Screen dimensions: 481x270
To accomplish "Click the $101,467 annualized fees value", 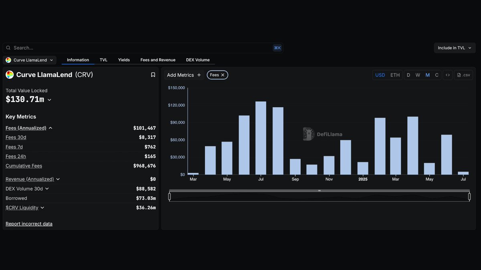I will pyautogui.click(x=144, y=128).
